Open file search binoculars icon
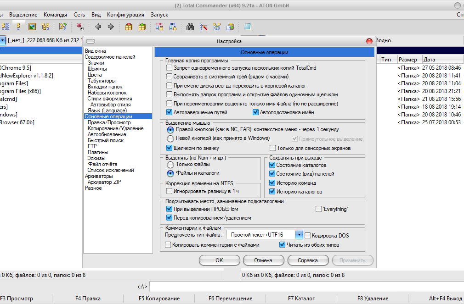 [190, 27]
